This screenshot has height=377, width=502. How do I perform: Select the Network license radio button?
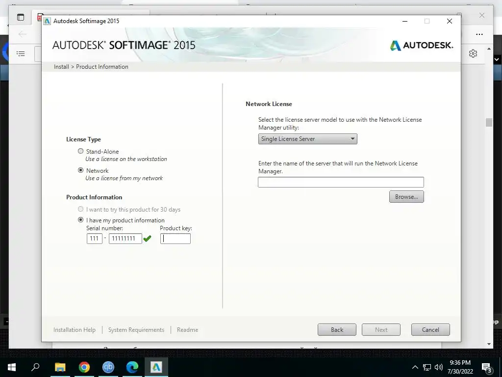(x=81, y=170)
